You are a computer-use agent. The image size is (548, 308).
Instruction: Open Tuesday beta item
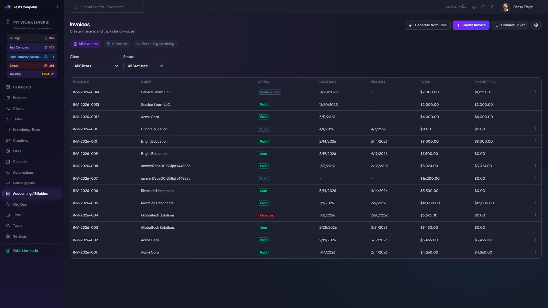click(32, 74)
